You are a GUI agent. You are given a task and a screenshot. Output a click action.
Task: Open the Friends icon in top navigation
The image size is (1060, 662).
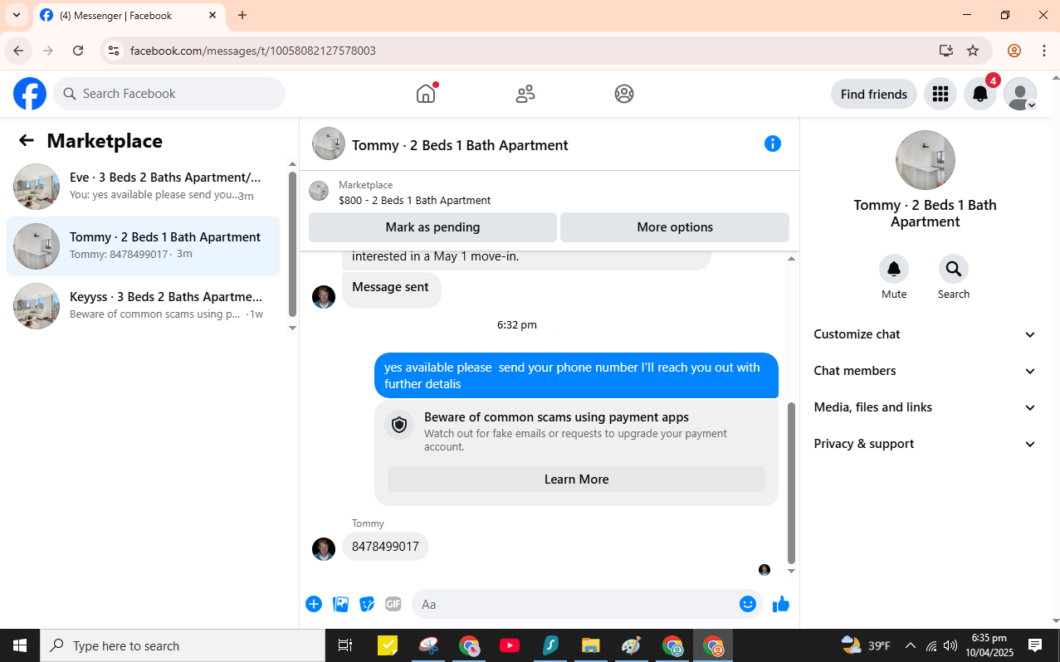point(525,94)
